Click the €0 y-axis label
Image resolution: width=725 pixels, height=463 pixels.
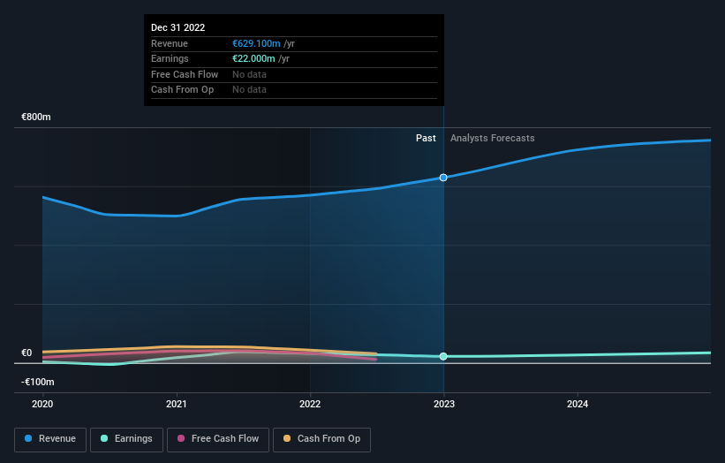point(26,353)
